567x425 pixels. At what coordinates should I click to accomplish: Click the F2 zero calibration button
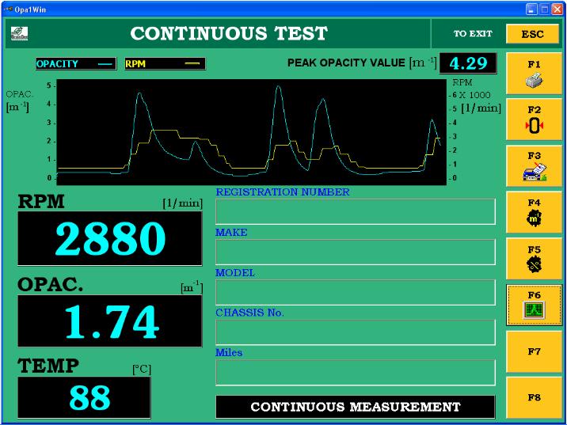pos(534,120)
